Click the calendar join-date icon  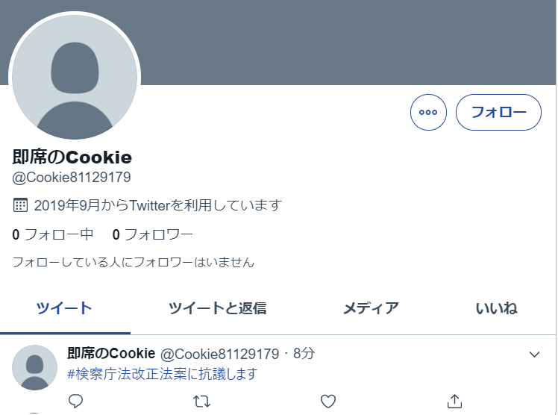click(x=20, y=205)
